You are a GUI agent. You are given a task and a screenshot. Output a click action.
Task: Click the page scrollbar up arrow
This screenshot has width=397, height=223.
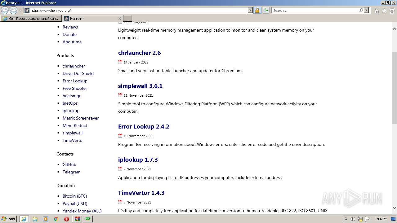(x=394, y=29)
